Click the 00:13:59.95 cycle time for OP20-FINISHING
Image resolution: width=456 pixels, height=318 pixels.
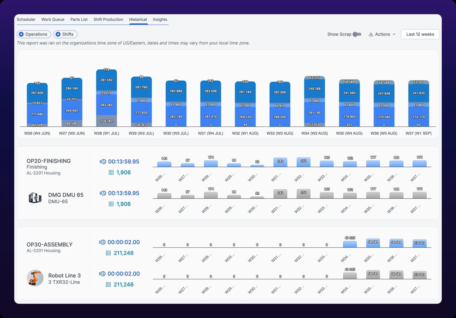tap(123, 162)
